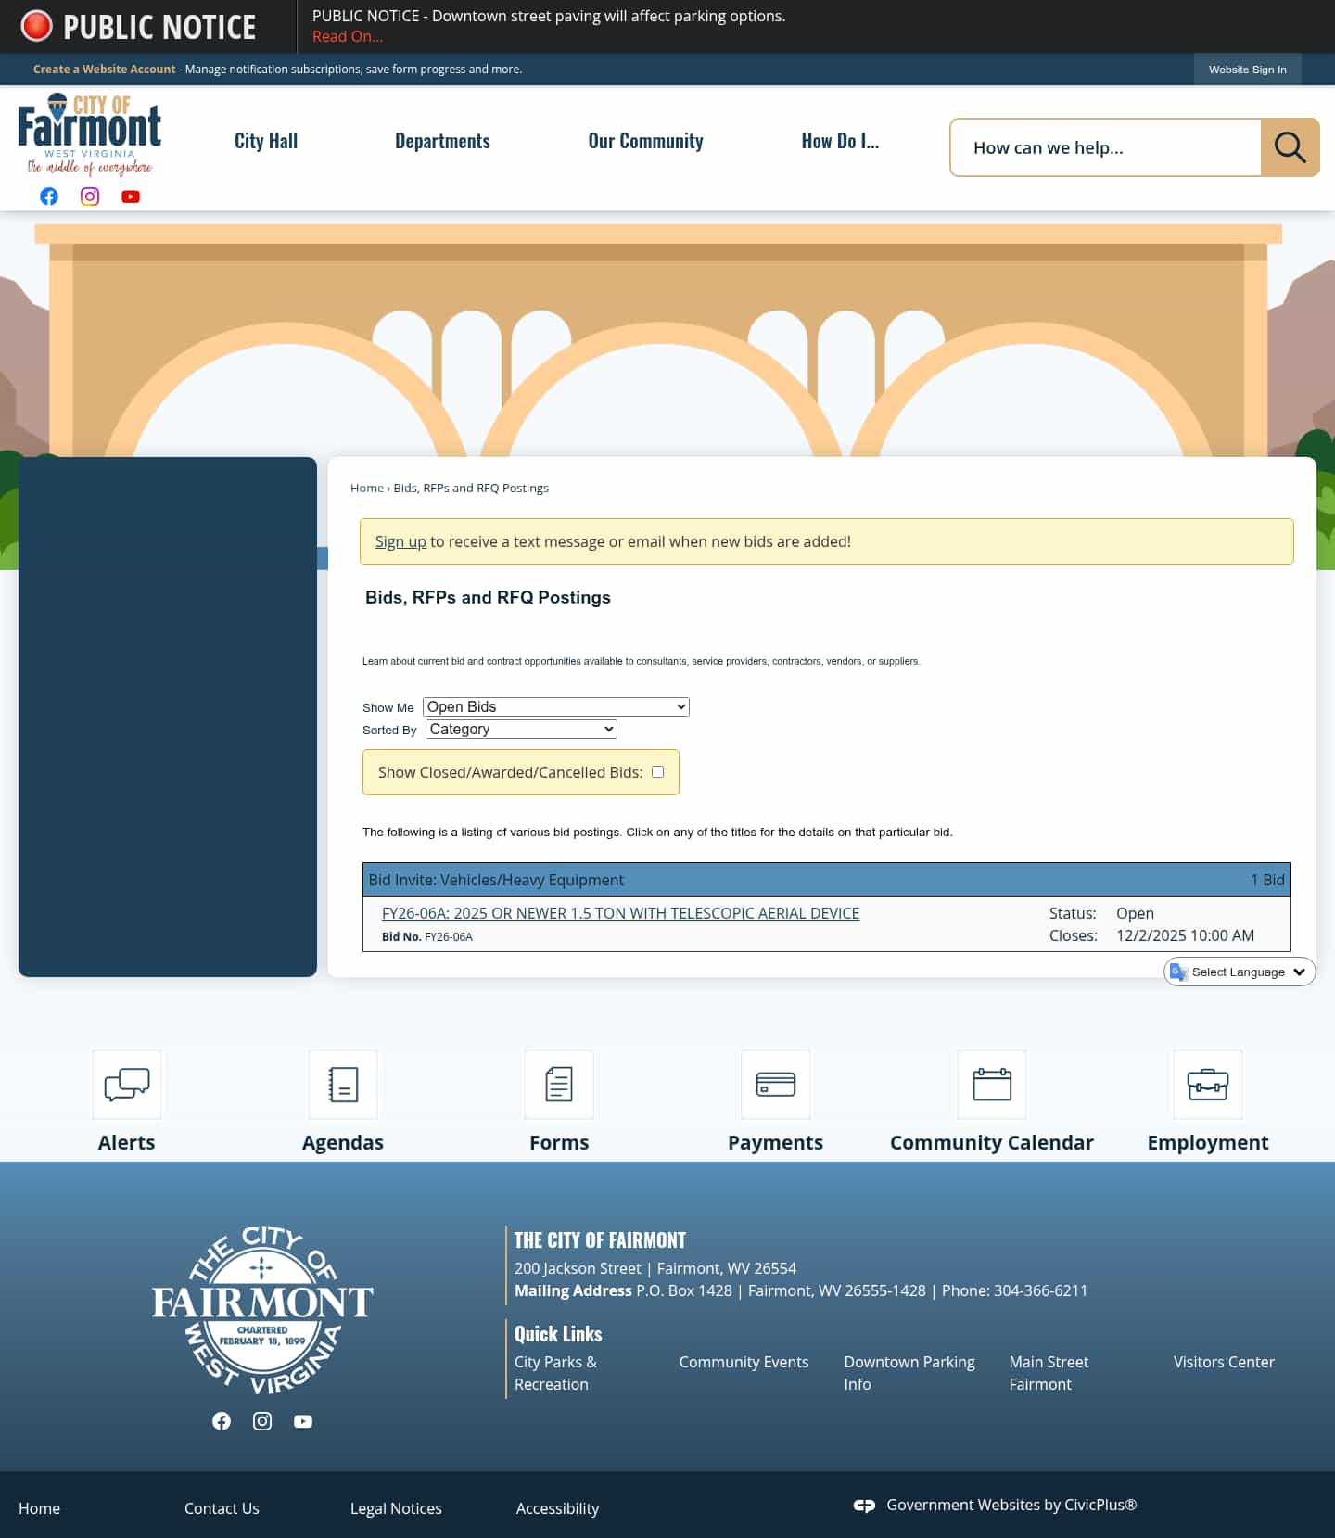
Task: Open the Departments menu
Action: pyautogui.click(x=442, y=141)
